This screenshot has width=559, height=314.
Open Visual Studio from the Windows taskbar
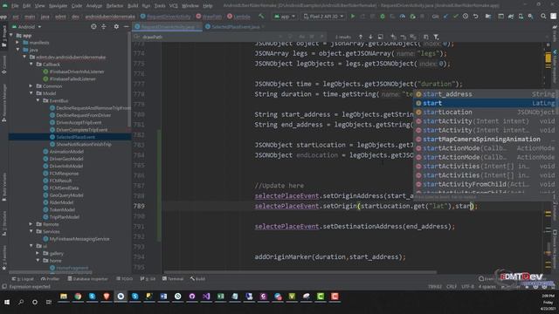tap(206, 297)
